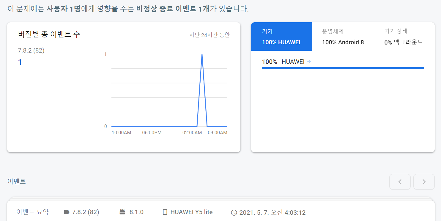
Task: Switch to the 운영체제 tab
Action: pyautogui.click(x=343, y=37)
